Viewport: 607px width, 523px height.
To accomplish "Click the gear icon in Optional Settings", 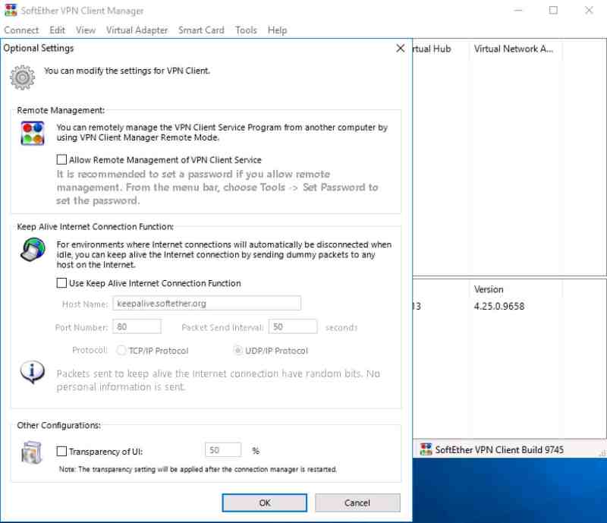I will (22, 77).
